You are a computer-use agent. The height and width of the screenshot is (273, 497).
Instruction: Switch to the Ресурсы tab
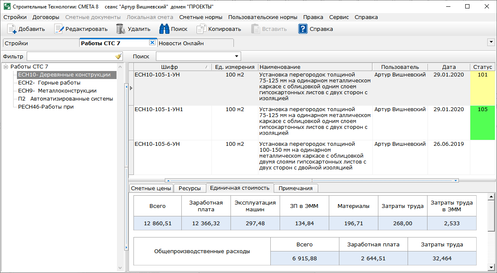point(189,188)
